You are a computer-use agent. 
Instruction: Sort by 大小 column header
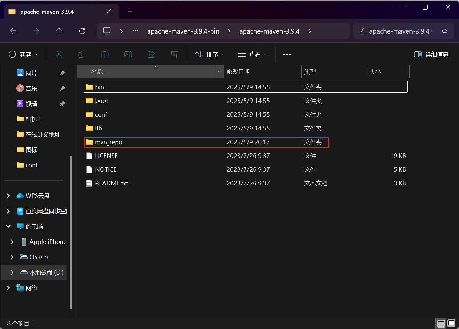pyautogui.click(x=388, y=72)
